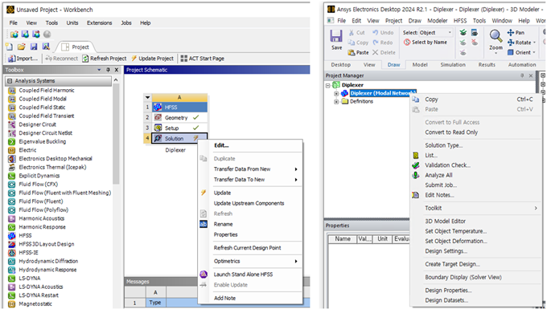This screenshot has height=313, width=551.
Task: Click the Select by Name icon
Action: click(x=407, y=43)
